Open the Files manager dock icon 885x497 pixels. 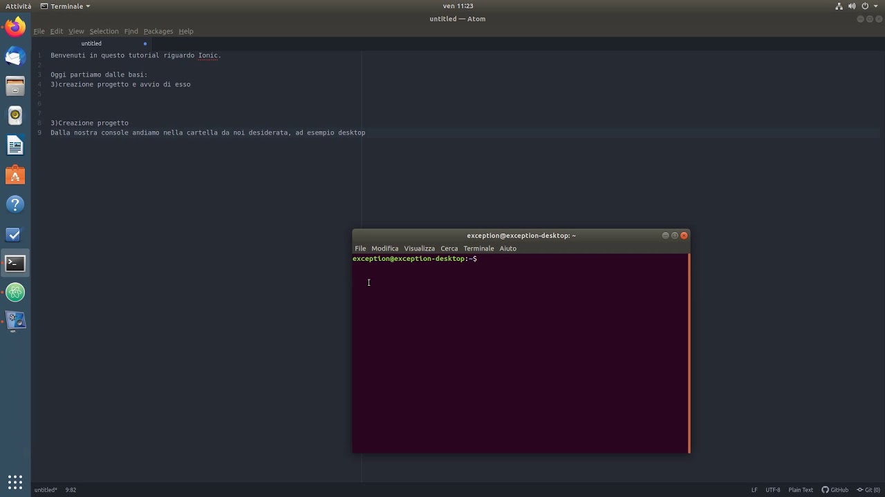pos(15,86)
